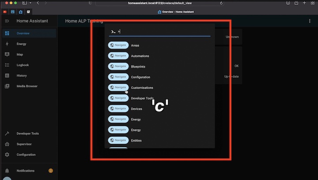The image size is (318, 180).
Task: Click the Navigate chip for Developer Tools
Action: (118, 98)
